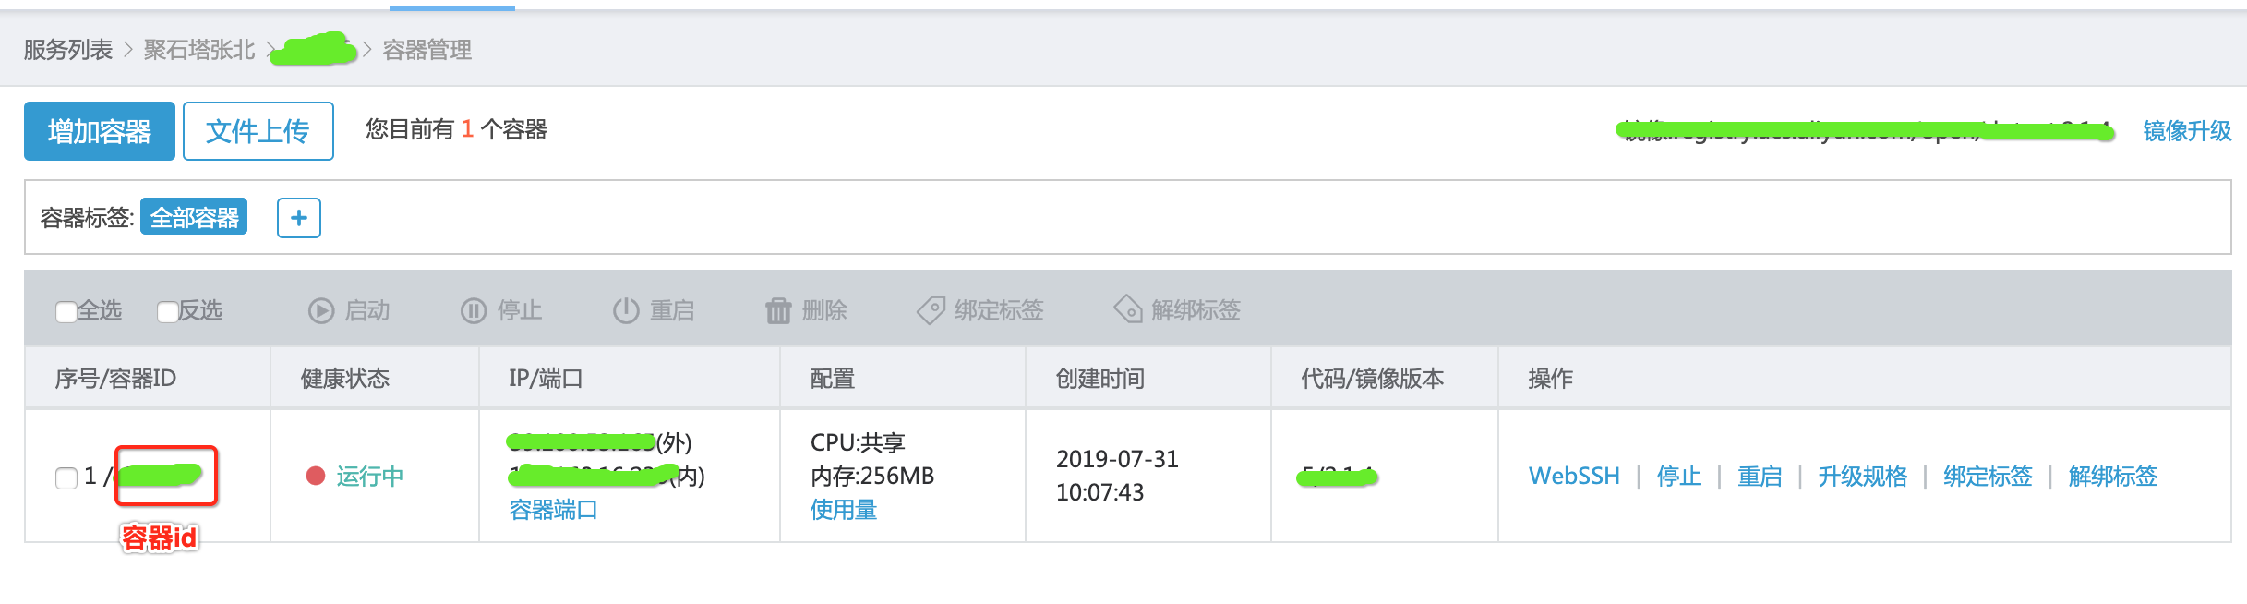2247x604 pixels.
Task: Select the 全部容器 tag filter
Action: coord(194,218)
